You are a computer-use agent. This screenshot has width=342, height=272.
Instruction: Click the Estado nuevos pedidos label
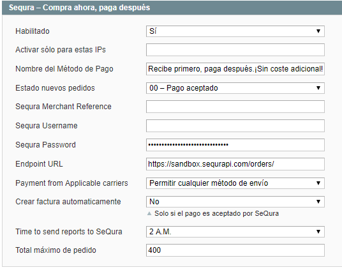click(55, 88)
